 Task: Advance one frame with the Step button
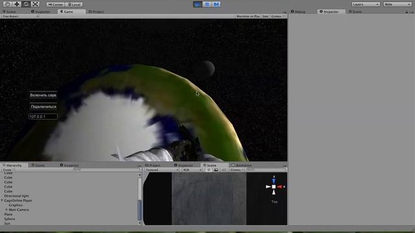click(x=216, y=5)
